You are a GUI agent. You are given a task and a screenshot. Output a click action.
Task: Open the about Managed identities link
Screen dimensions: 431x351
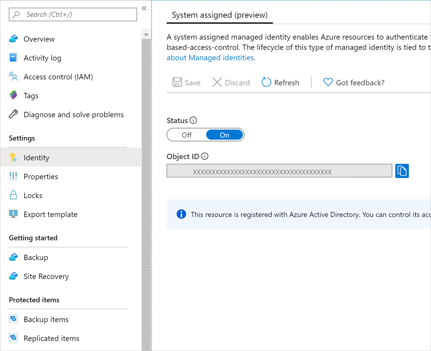point(210,58)
